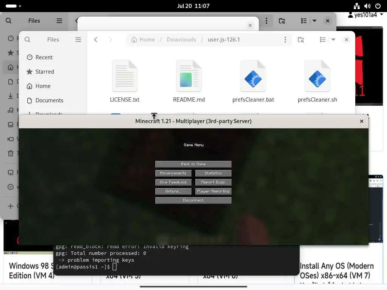Open volume icon in top bar
This screenshot has height=290, width=387.
pos(367,6)
